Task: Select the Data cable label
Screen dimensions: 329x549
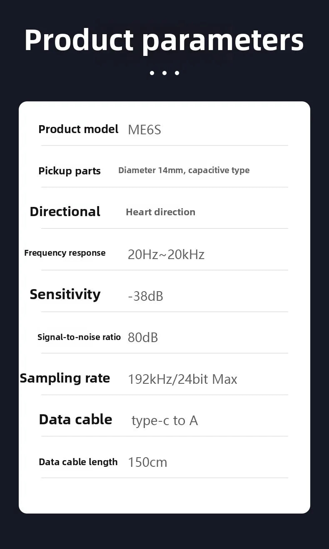Action: click(x=75, y=419)
